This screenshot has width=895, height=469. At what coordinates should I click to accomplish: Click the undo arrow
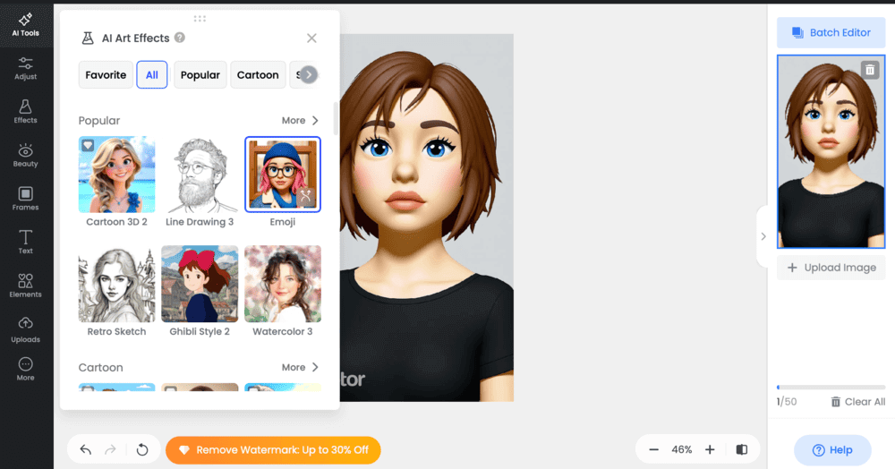[86, 449]
